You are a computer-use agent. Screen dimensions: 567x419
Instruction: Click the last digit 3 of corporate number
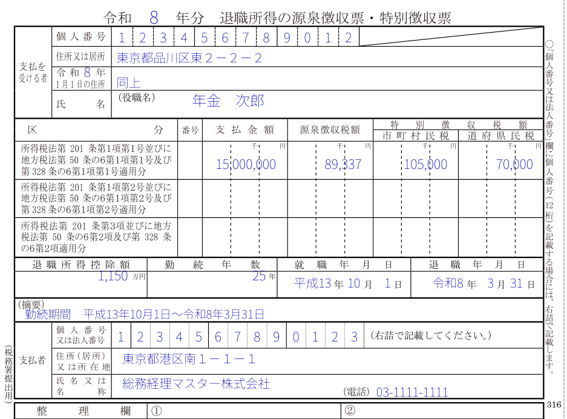pyautogui.click(x=354, y=337)
